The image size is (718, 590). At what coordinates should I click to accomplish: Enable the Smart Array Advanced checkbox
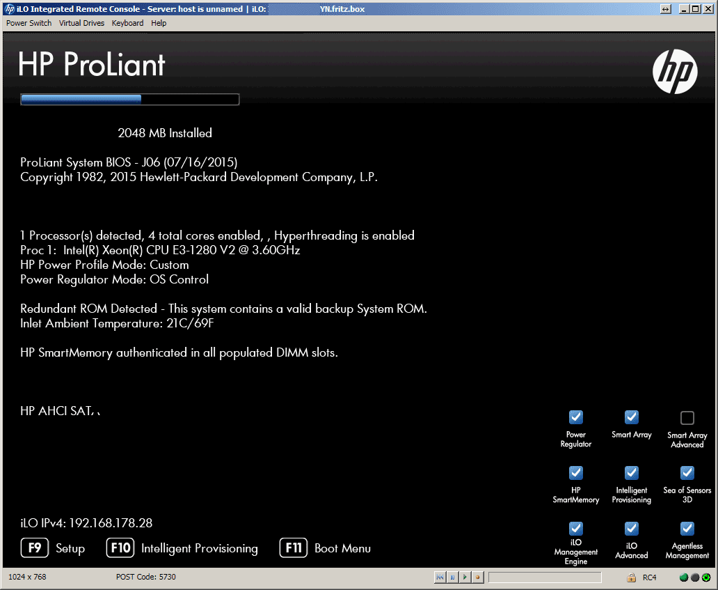click(687, 418)
